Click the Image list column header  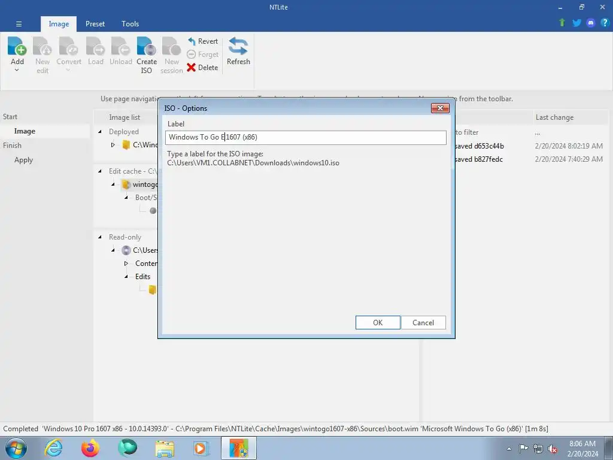125,117
